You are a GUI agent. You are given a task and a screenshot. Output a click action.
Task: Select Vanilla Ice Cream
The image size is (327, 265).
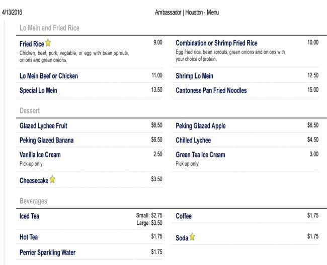(40, 155)
